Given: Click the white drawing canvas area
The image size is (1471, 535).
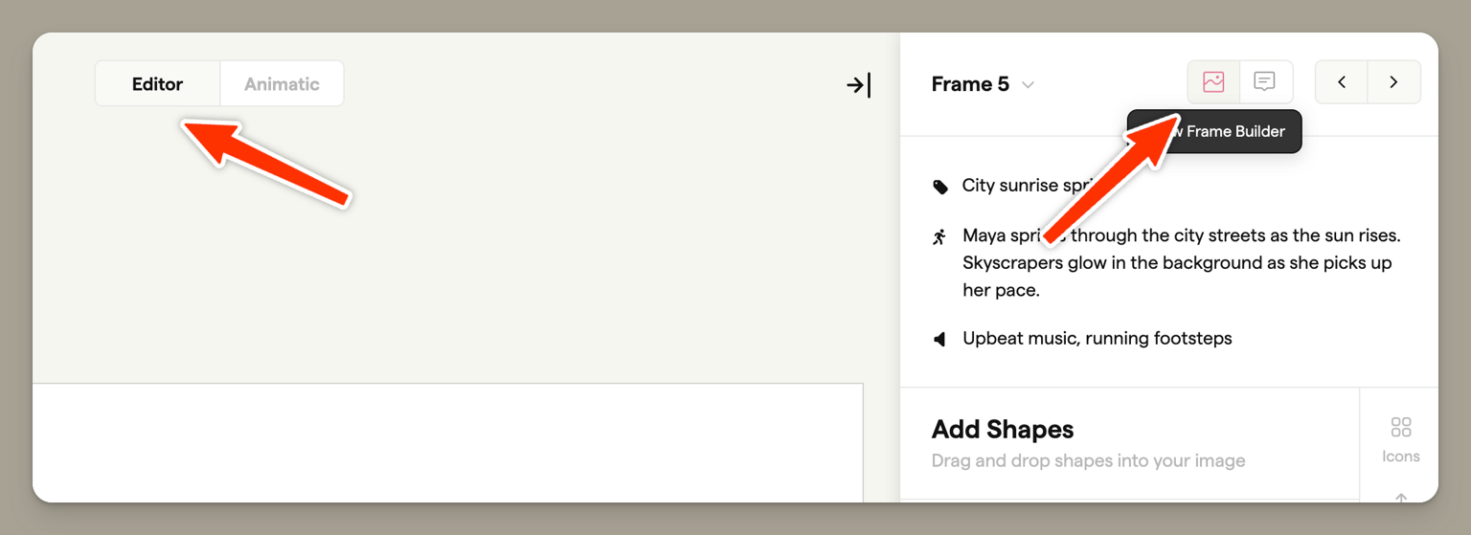Looking at the screenshot, I should (x=447, y=440).
